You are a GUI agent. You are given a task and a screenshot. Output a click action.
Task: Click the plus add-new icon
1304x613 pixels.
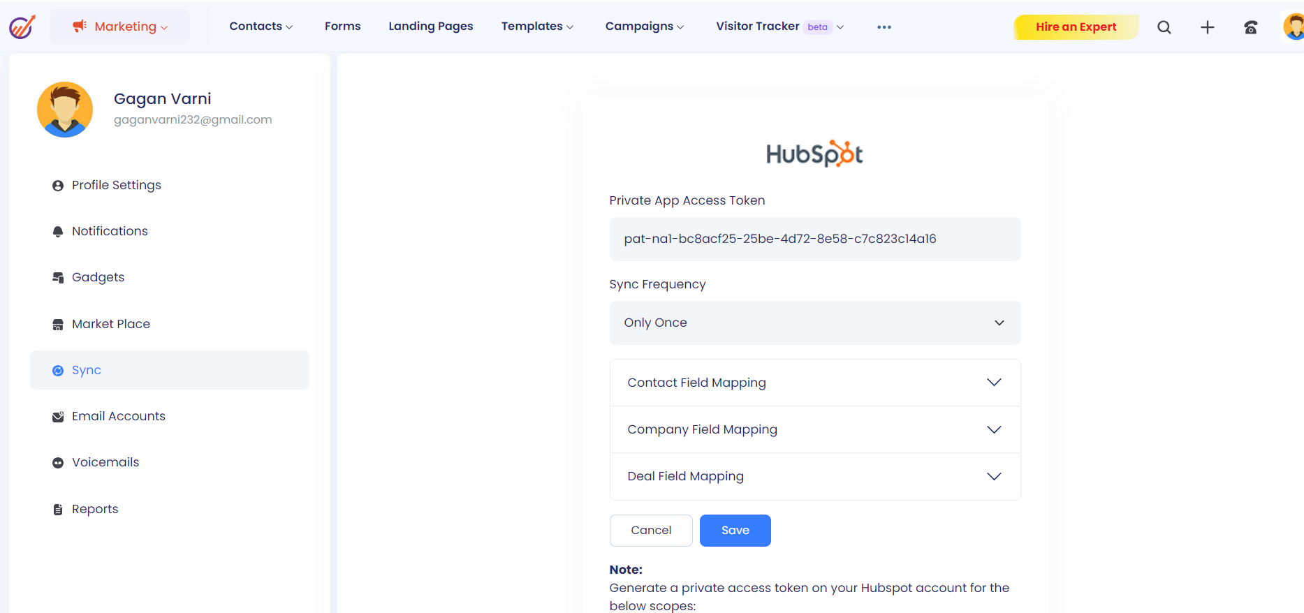pyautogui.click(x=1207, y=27)
